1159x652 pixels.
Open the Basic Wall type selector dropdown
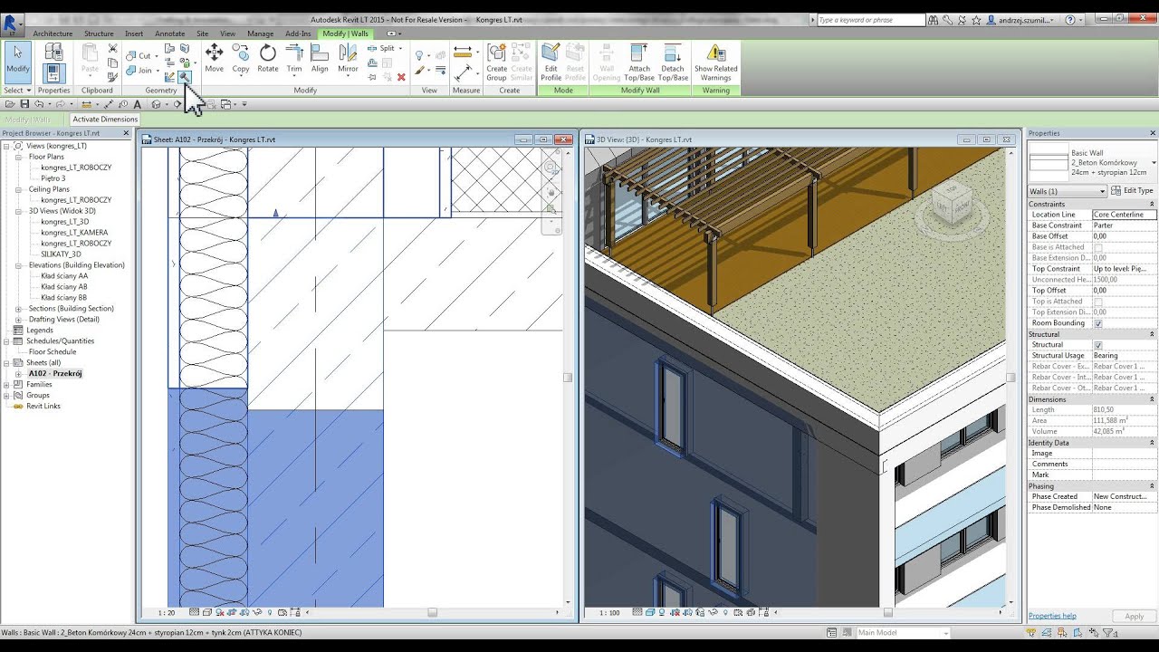pos(1153,162)
